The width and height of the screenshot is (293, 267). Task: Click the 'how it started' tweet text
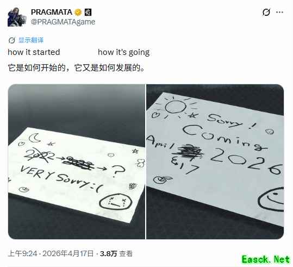(x=34, y=52)
